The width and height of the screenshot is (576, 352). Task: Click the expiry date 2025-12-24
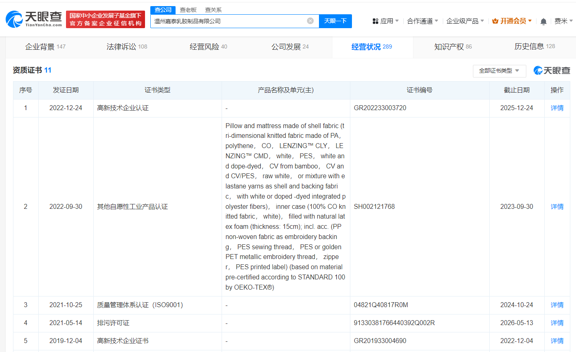click(517, 108)
